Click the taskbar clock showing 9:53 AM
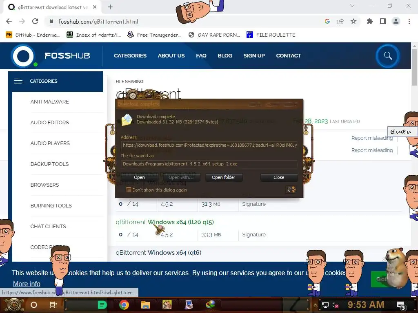The height and width of the screenshot is (313, 418). [366, 304]
